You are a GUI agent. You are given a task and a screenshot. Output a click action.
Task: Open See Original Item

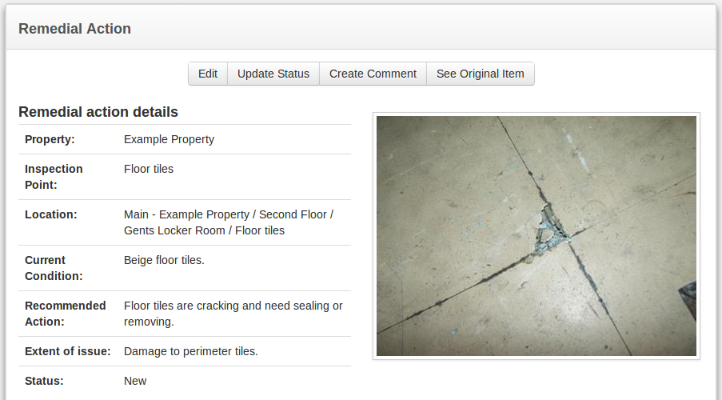coord(481,74)
